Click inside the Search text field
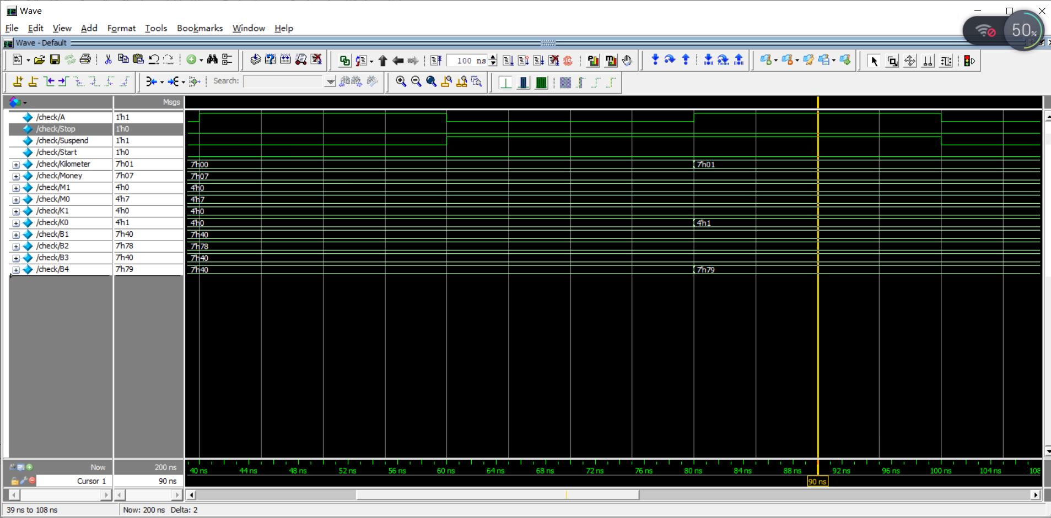 (x=284, y=81)
